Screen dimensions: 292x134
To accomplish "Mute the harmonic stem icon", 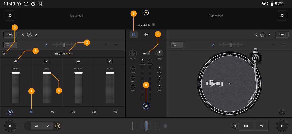I will (x=78, y=61).
